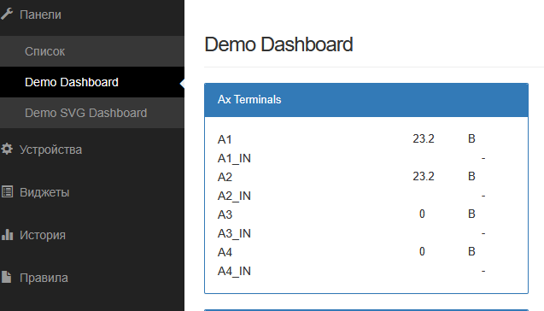The height and width of the screenshot is (311, 544).
Task: Go to Устройства section
Action: coord(50,150)
